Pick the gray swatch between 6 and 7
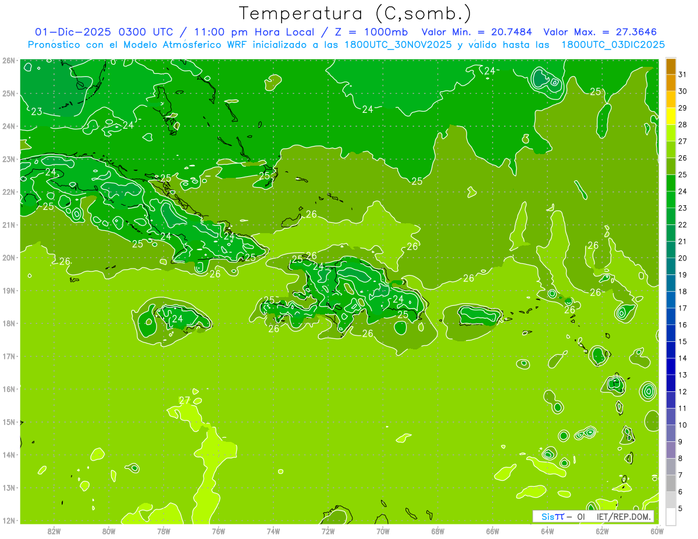 pos(671,483)
